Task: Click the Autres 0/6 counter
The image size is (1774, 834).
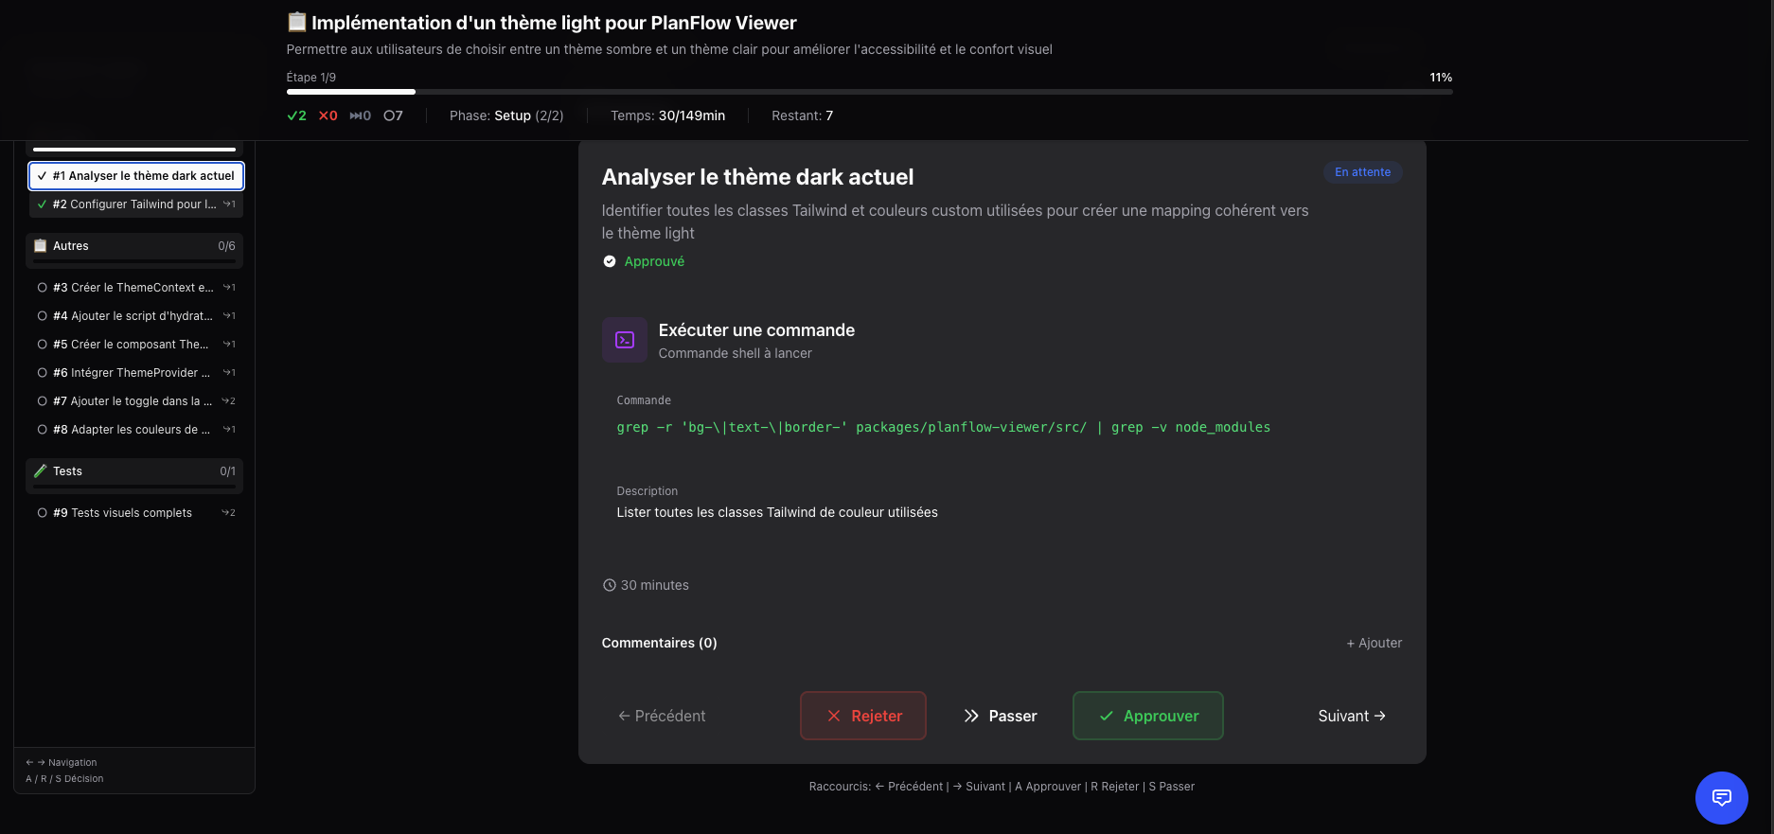Action: pyautogui.click(x=226, y=245)
